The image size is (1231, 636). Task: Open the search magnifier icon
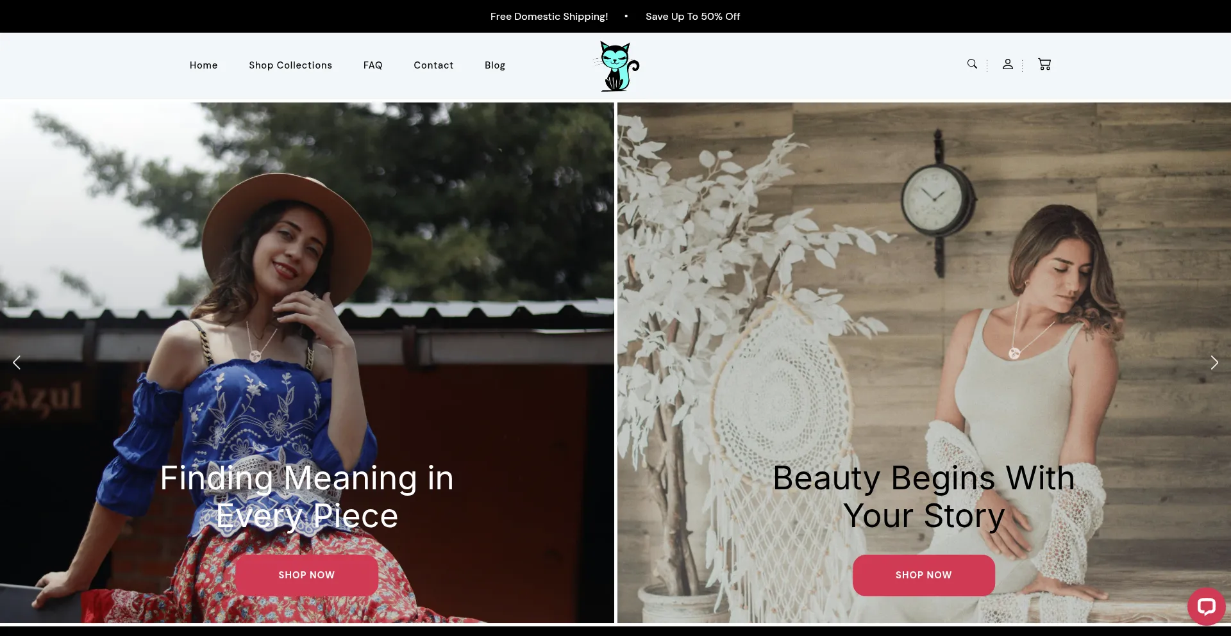click(972, 64)
